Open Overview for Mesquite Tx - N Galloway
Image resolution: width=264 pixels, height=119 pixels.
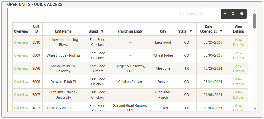pyautogui.click(x=21, y=68)
